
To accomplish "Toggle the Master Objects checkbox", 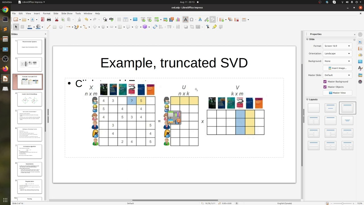I will pos(325,87).
